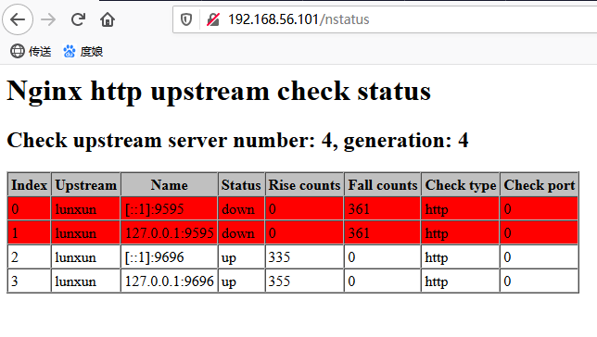Click the Fall counts column header
Image resolution: width=597 pixels, height=337 pixels.
383,185
